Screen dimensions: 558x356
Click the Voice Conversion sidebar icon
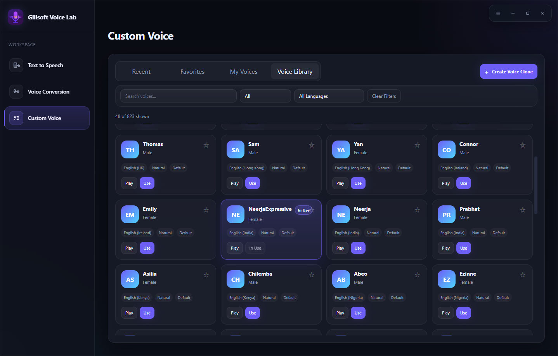click(x=16, y=92)
